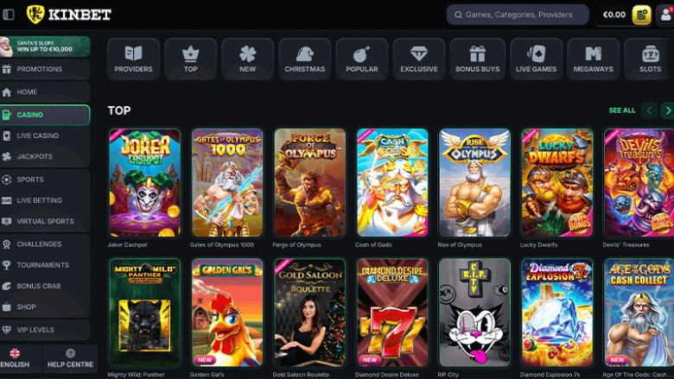The height and width of the screenshot is (379, 674).
Task: Collapse the sidebar with the panel icon
Action: (9, 15)
